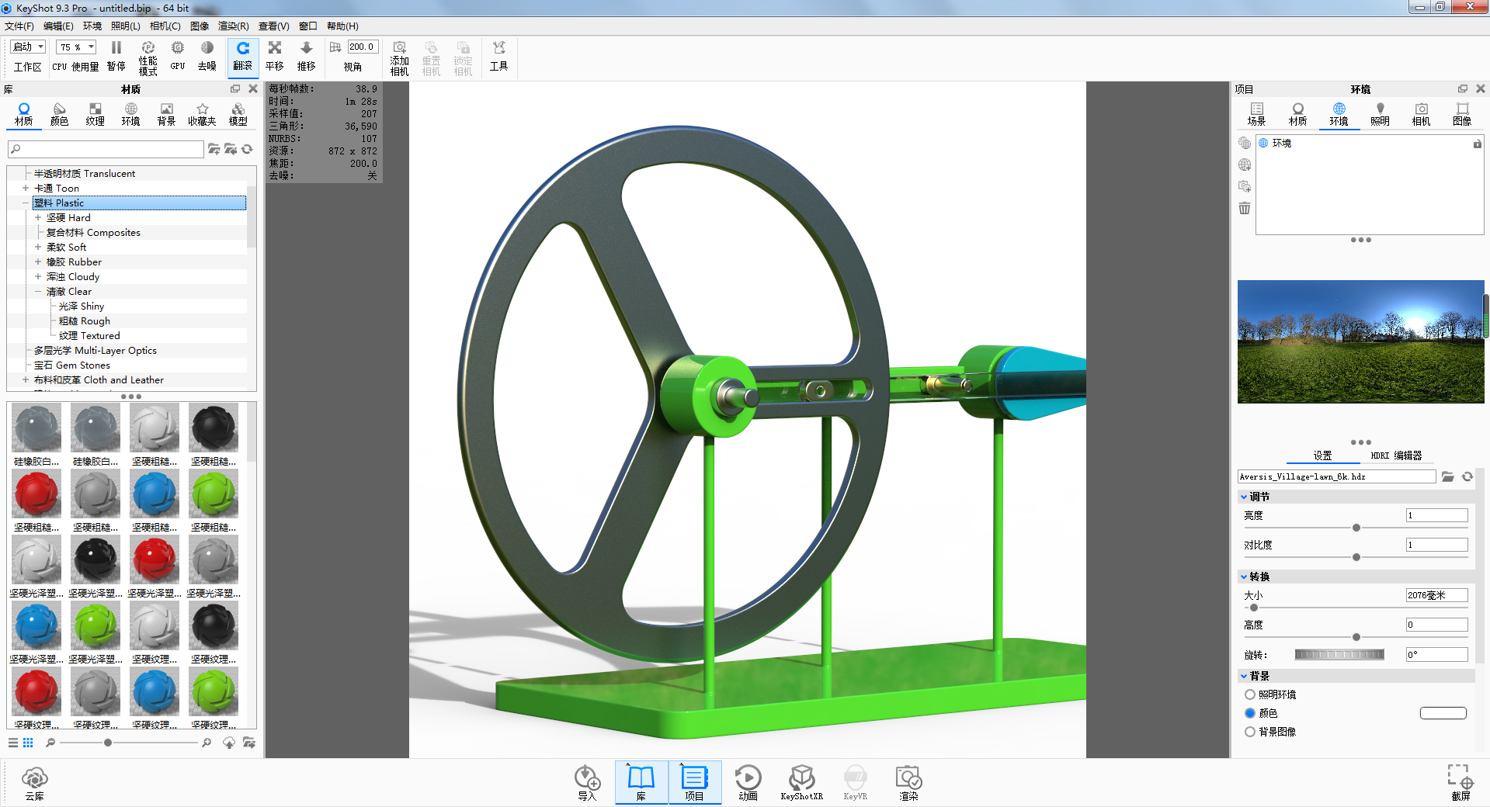This screenshot has height=807, width=1490.
Task: Open the Tools (工具) toolbar icon
Action: 498,48
